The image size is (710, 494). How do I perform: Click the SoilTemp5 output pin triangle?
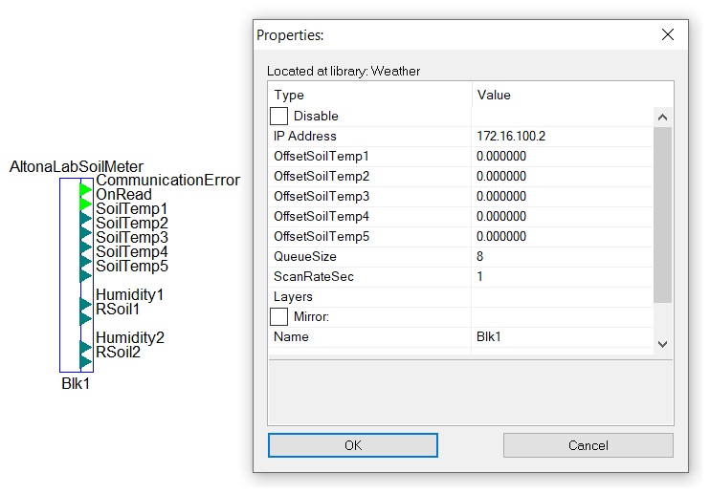[x=85, y=275]
